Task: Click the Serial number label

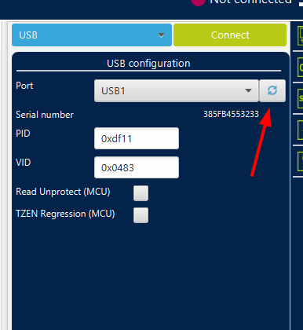Action: pyautogui.click(x=45, y=115)
